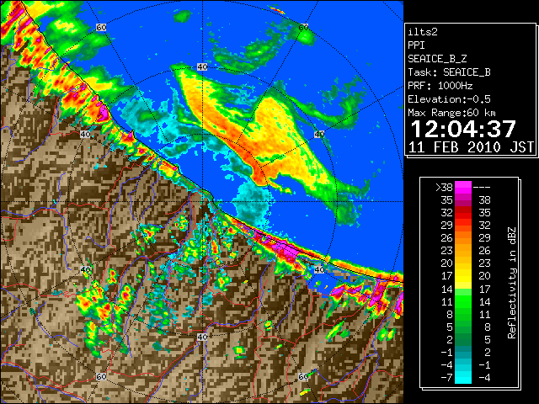Click the ">38" legend label
The height and width of the screenshot is (404, 539).
point(444,187)
